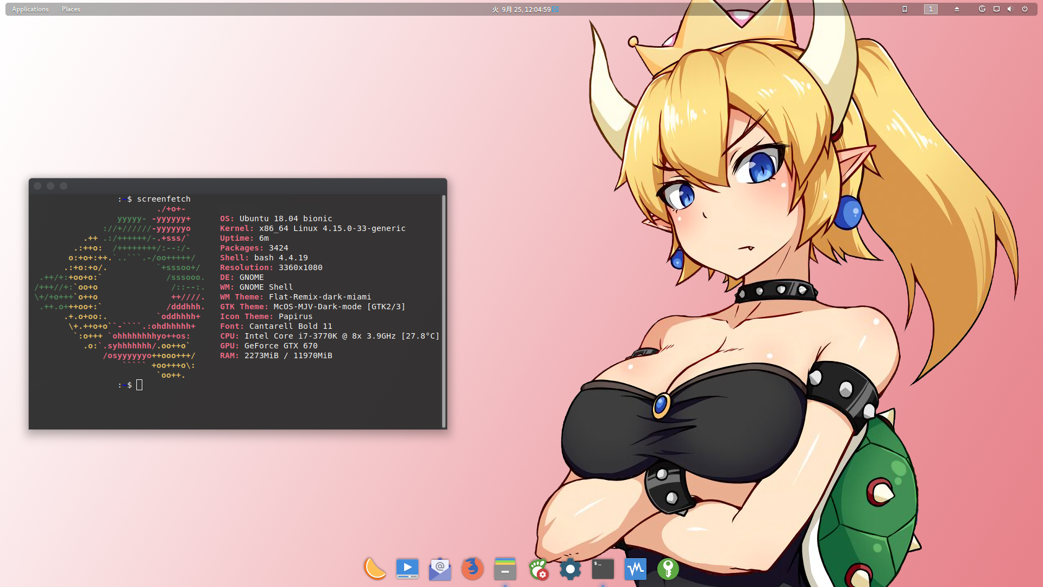
Task: Click the volume speaker indicator
Action: [x=1010, y=9]
